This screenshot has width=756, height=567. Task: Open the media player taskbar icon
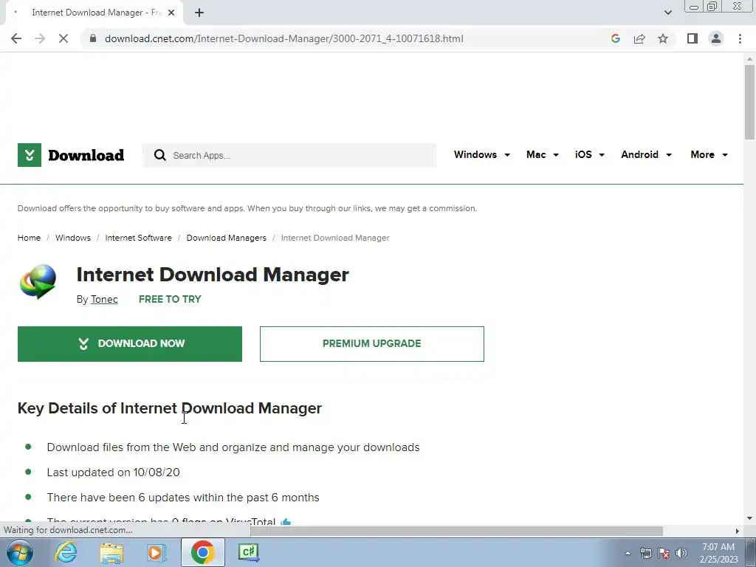click(x=156, y=552)
